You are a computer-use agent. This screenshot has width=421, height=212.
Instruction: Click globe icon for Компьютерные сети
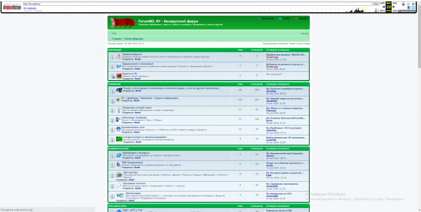point(118,130)
